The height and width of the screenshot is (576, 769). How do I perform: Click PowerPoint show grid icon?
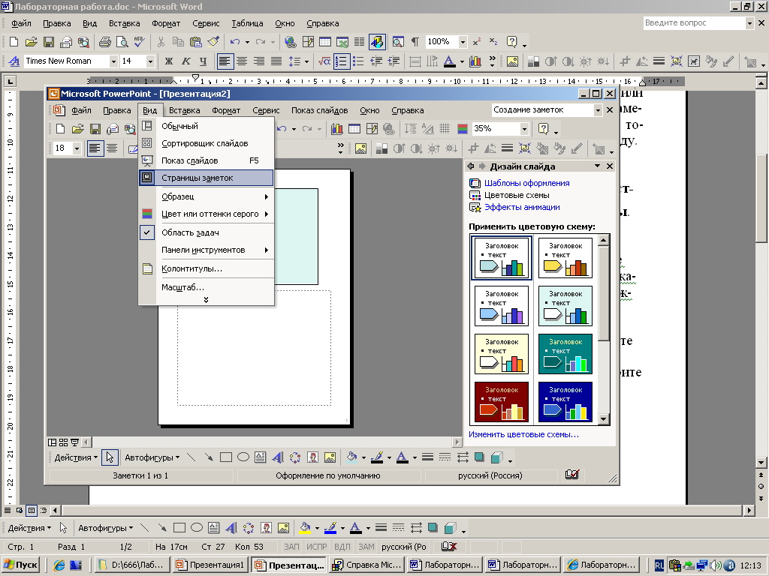coord(445,129)
